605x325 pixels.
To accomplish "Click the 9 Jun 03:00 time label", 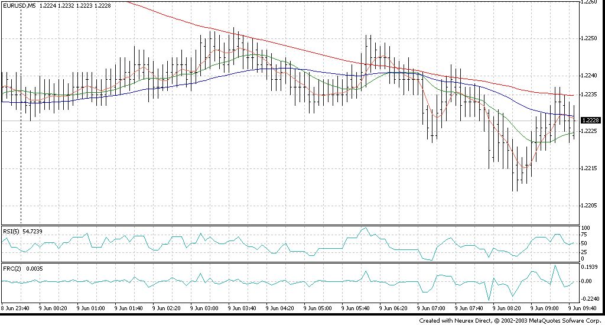I will coord(204,308).
